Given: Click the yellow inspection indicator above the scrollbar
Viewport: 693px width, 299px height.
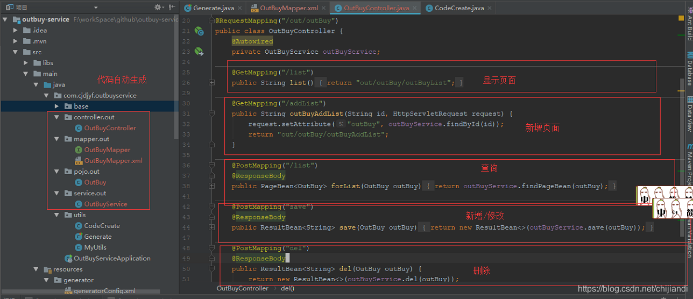Looking at the screenshot, I should coord(682,19).
